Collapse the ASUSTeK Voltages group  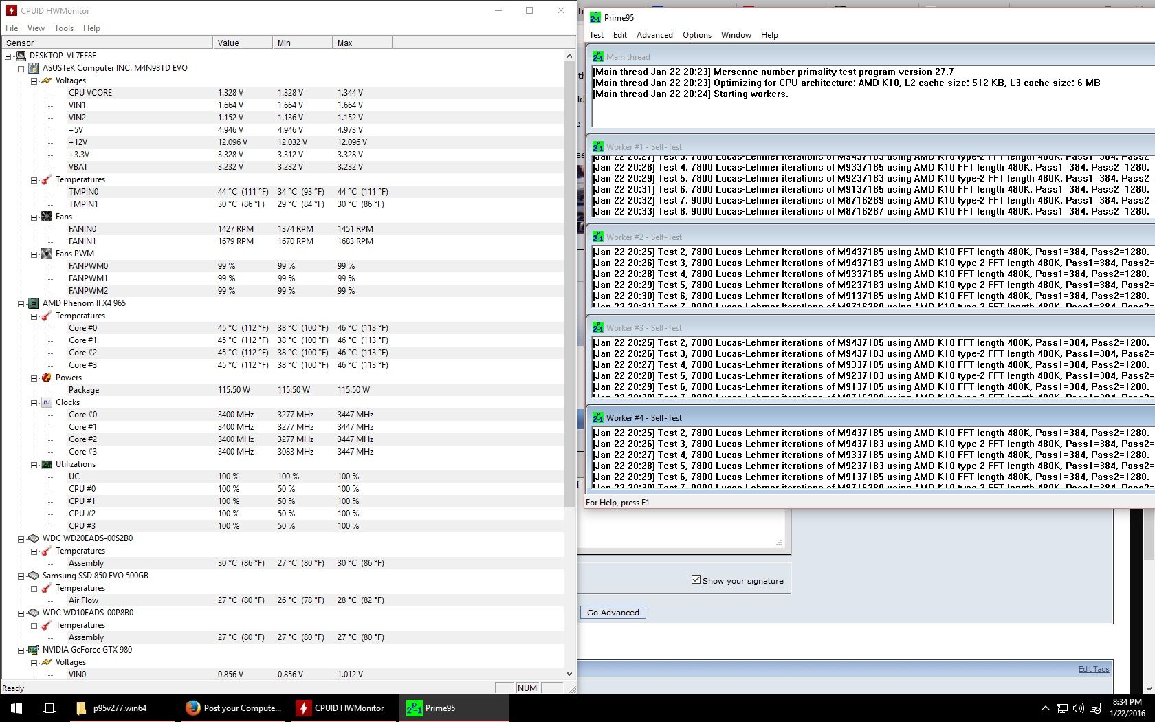[x=34, y=80]
